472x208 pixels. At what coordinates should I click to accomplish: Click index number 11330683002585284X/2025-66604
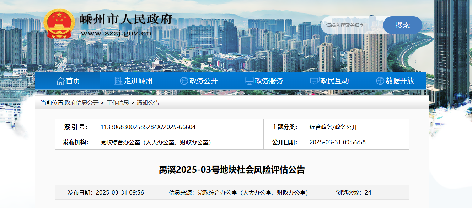[148, 127]
